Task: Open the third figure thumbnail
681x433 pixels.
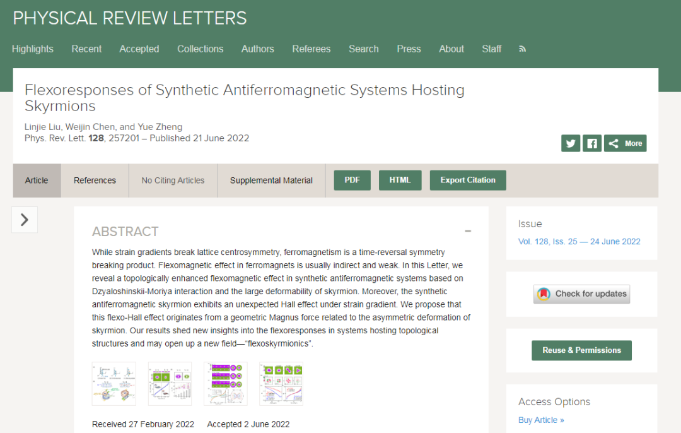Action: 225,384
